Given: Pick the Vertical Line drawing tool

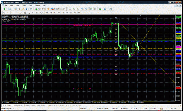Looking at the screenshot, I should 13,13.
